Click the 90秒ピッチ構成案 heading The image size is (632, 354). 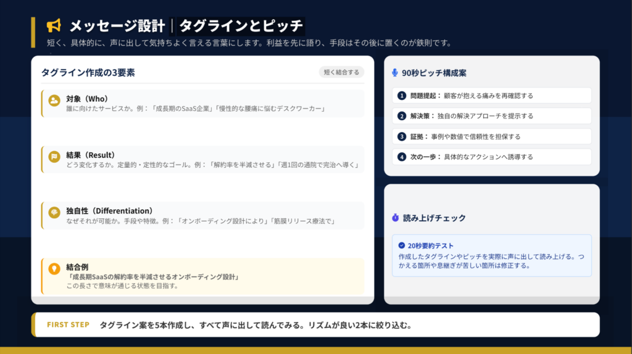click(x=434, y=73)
